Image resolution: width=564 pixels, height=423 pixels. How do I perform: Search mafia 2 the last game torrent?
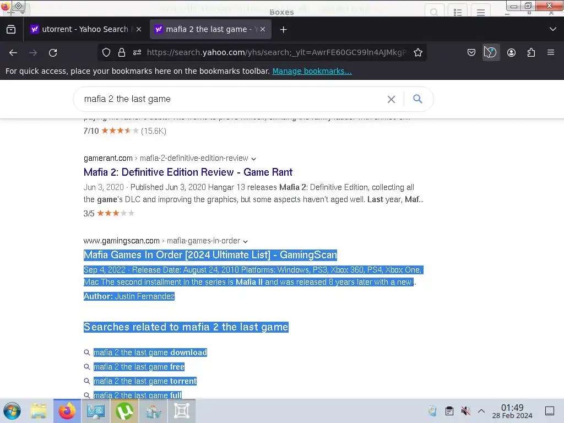(x=145, y=381)
